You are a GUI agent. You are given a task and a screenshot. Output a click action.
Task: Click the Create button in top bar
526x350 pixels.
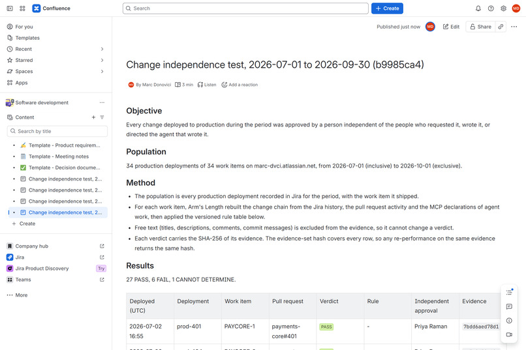coord(387,8)
